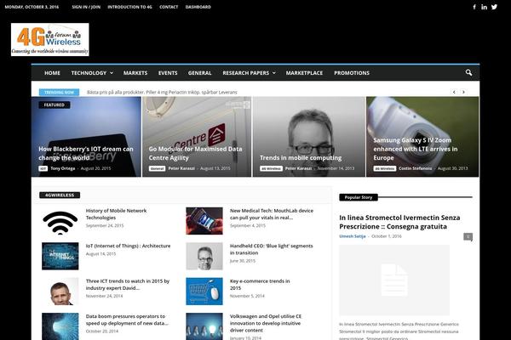Viewport: 511px width, 340px height.
Task: Click the shopping cart and mouse thumbnail
Action: click(x=204, y=292)
